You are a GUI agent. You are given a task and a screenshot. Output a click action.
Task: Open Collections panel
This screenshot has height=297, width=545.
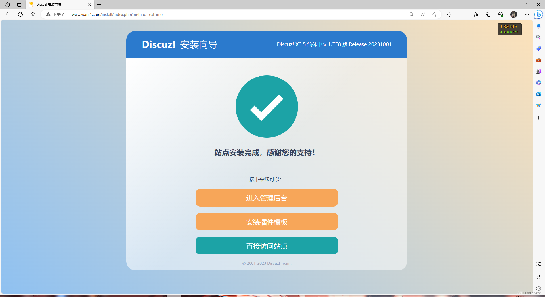point(488,14)
